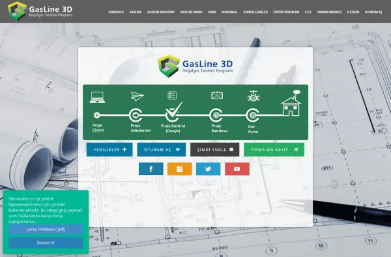391x257 pixels.
Task: Click the Proje Çizimi timeline node
Action: 96,115
